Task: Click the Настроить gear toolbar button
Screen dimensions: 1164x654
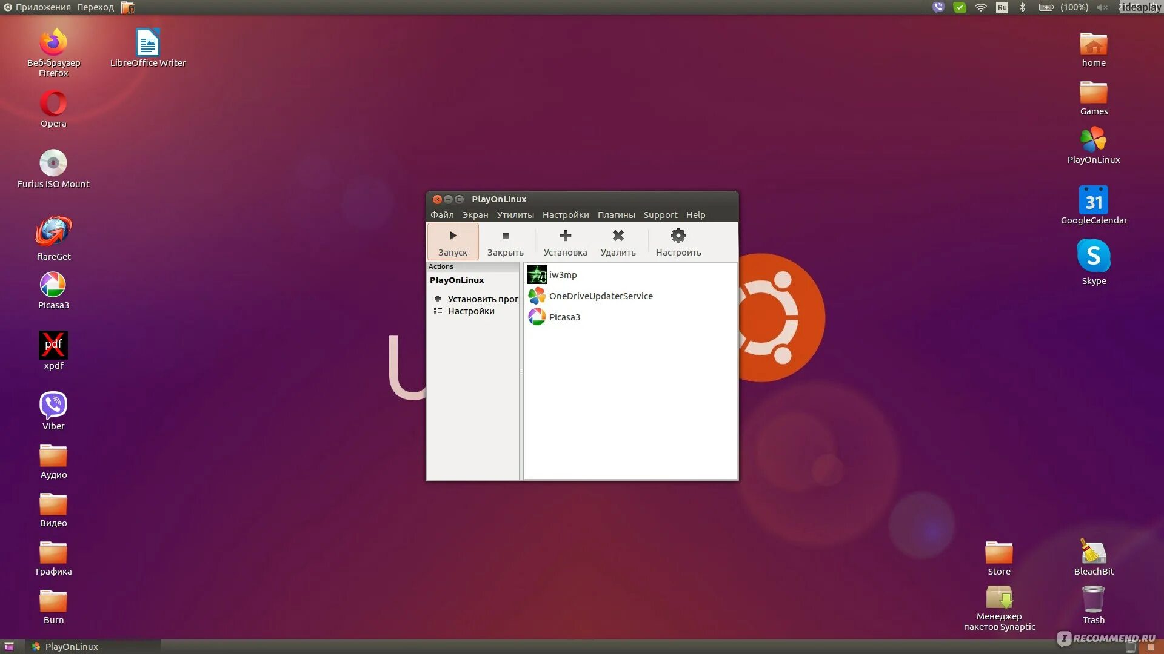Action: pyautogui.click(x=678, y=242)
